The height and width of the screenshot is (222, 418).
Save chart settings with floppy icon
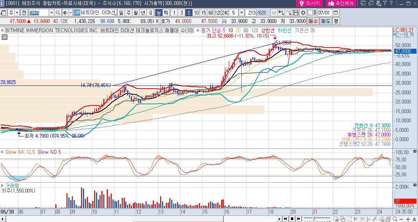(x=296, y=13)
